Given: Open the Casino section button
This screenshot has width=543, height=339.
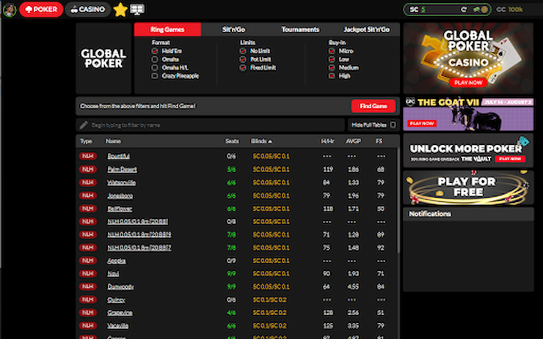Looking at the screenshot, I should [87, 10].
